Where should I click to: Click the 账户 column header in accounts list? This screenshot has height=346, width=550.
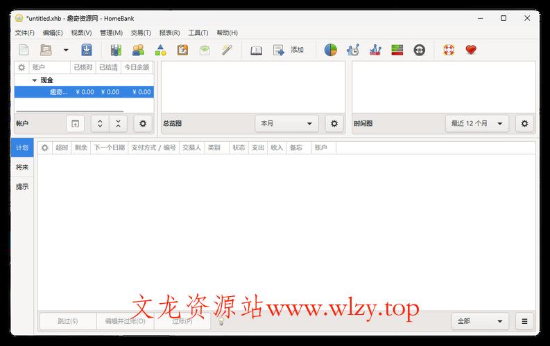49,67
